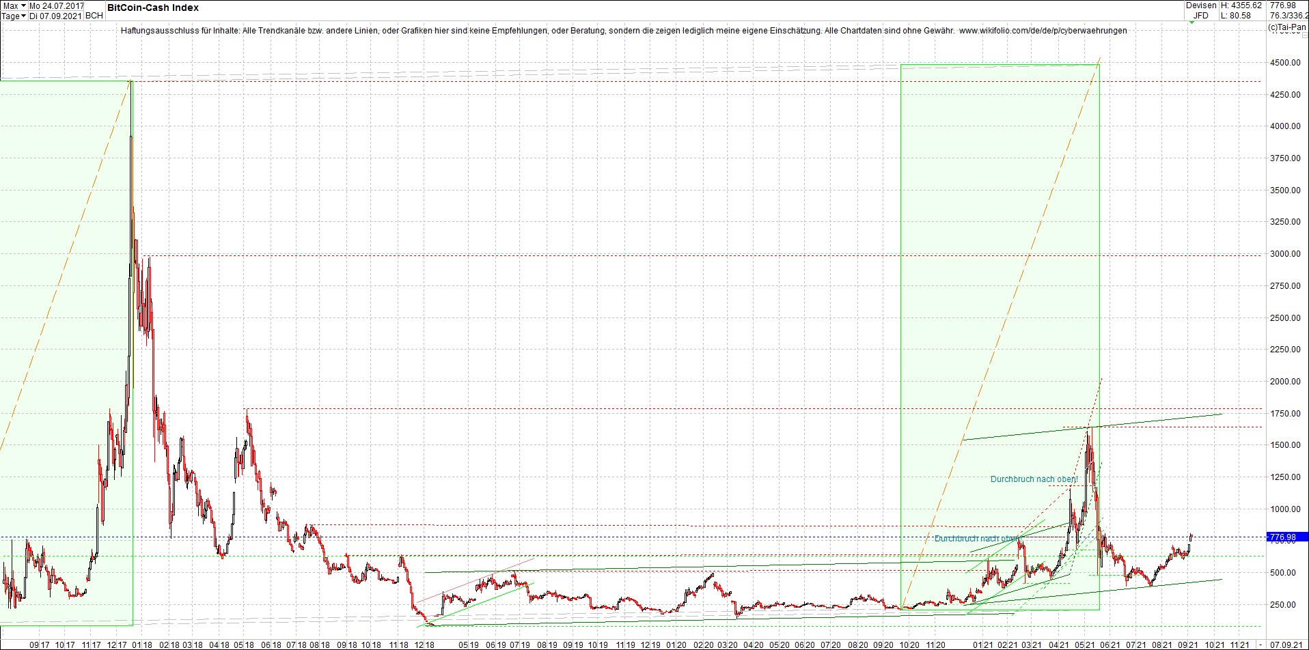Expand the dropdown arrow next to "Tage"

tap(23, 16)
